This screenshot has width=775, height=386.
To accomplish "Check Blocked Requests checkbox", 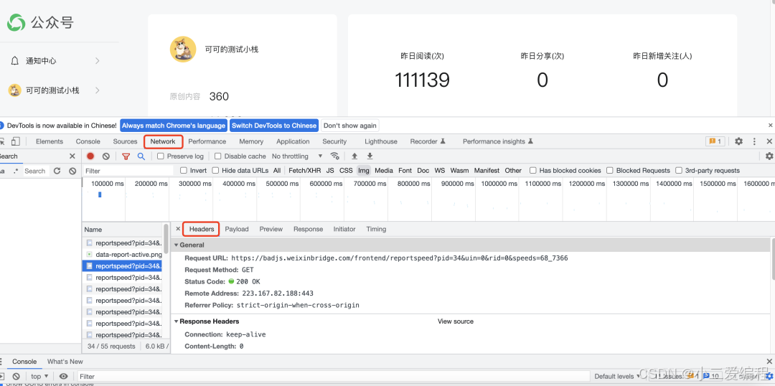I will click(610, 171).
